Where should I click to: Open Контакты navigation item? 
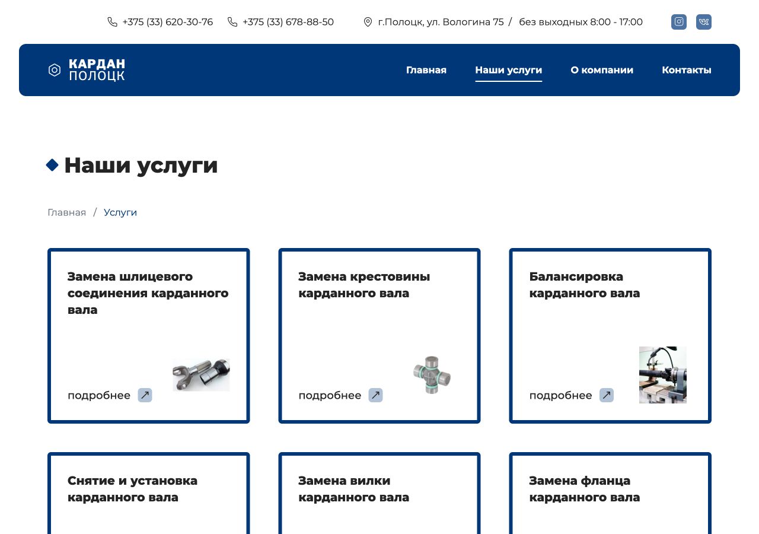pos(687,70)
